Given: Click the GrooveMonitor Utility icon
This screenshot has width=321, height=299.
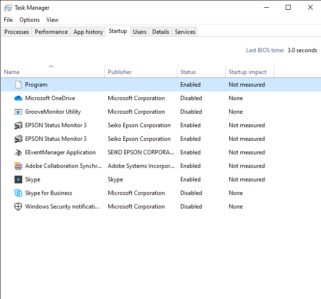Looking at the screenshot, I should (x=18, y=112).
